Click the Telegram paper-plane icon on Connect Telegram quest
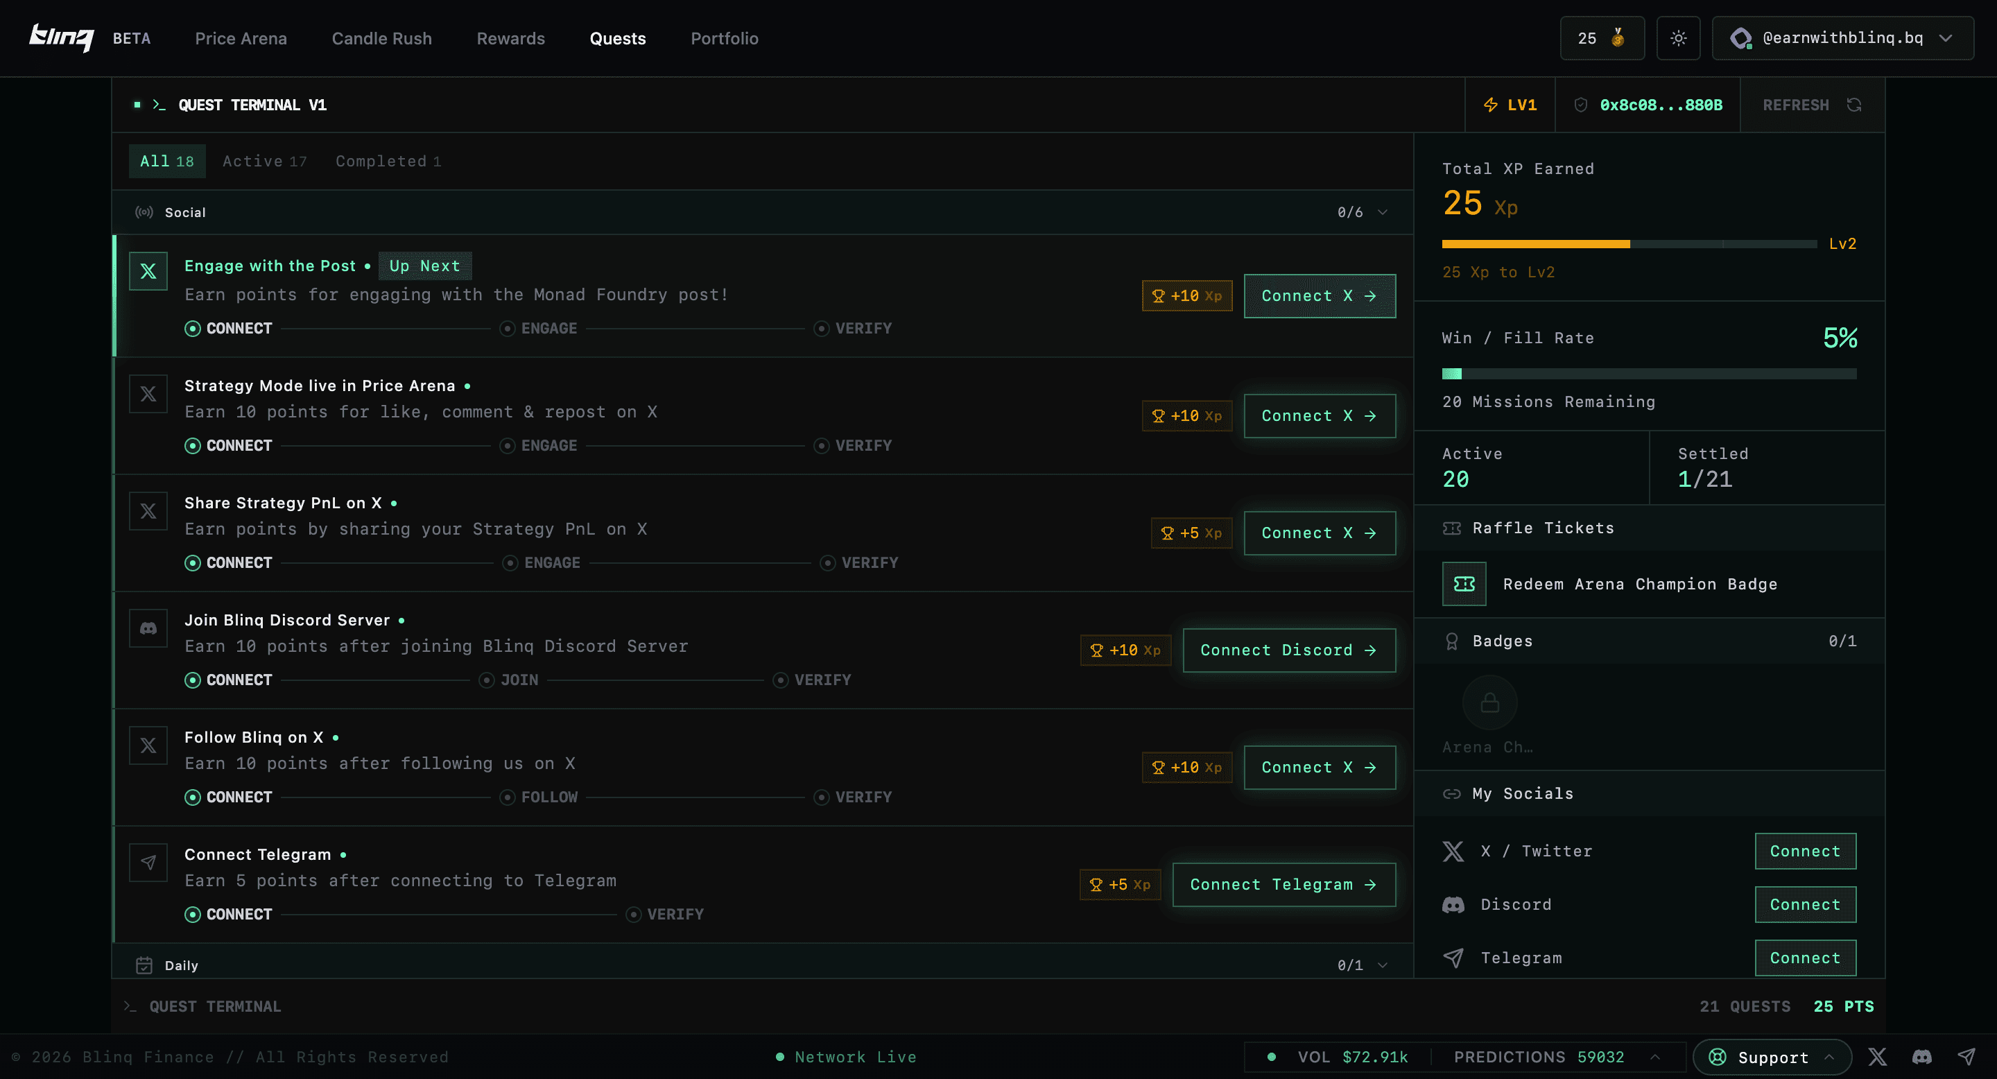 point(148,862)
